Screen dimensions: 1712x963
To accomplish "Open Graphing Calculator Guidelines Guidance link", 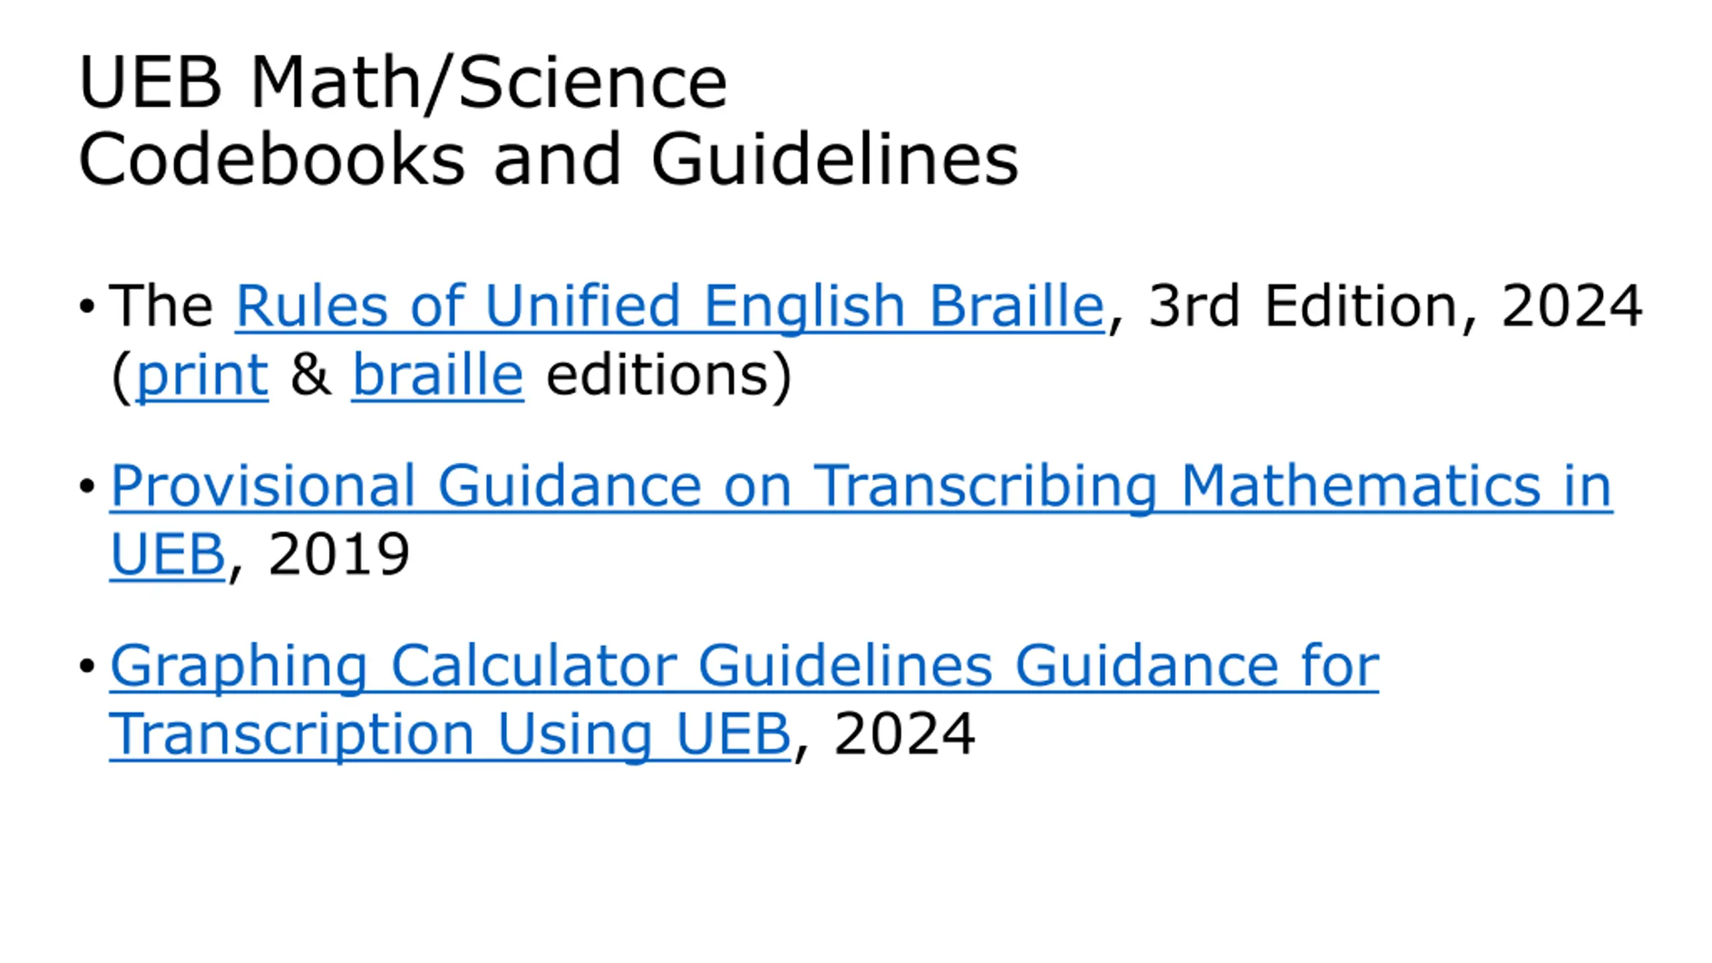I will click(744, 666).
